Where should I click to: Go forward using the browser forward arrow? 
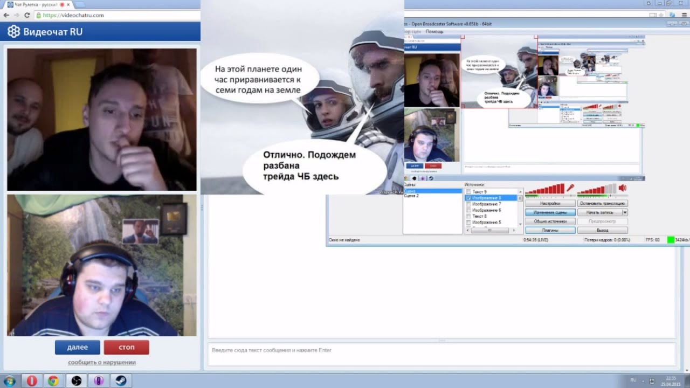pyautogui.click(x=17, y=15)
